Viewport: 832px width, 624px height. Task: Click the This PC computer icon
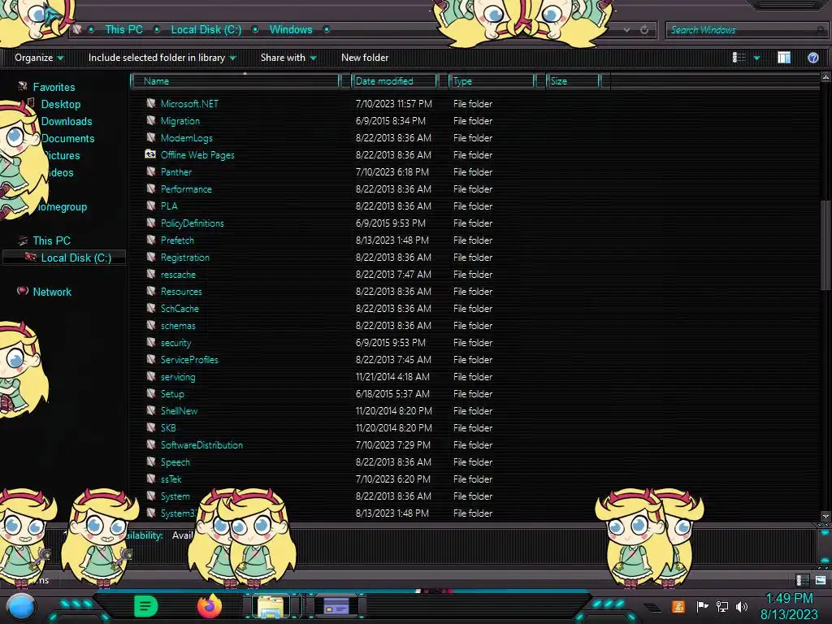(22, 240)
